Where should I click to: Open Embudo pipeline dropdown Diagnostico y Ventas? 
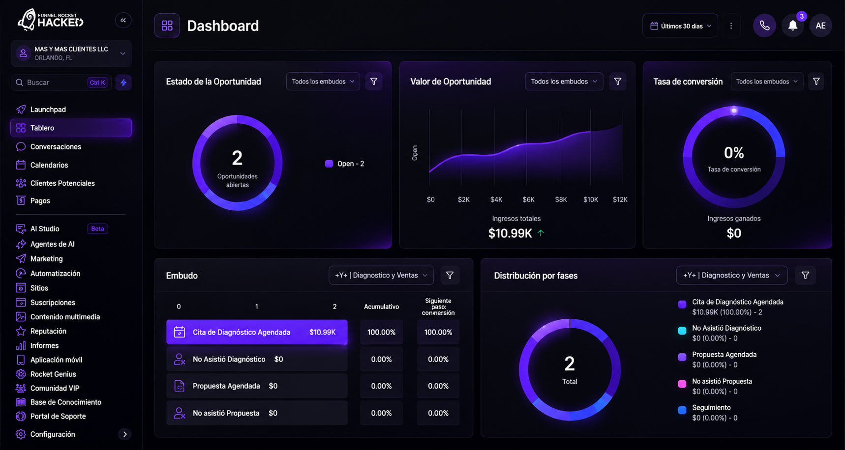[x=381, y=275]
